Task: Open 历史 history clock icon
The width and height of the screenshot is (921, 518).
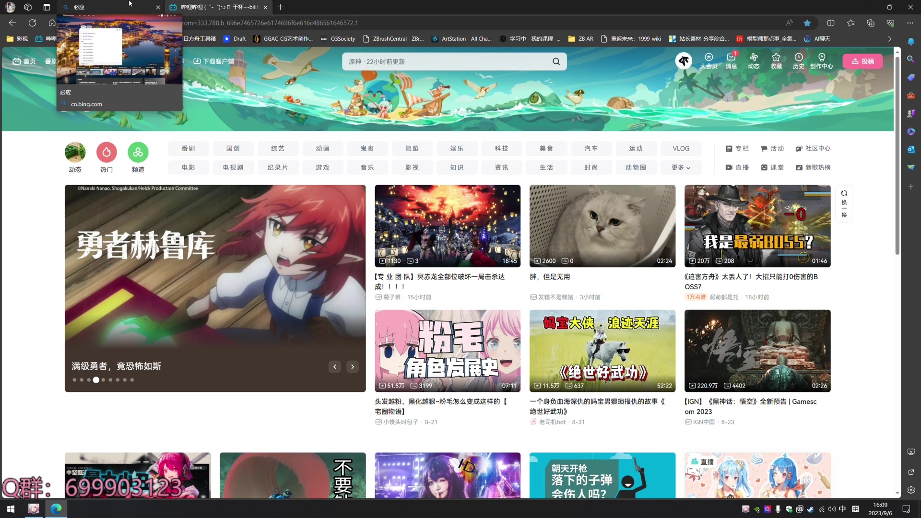Action: click(799, 61)
